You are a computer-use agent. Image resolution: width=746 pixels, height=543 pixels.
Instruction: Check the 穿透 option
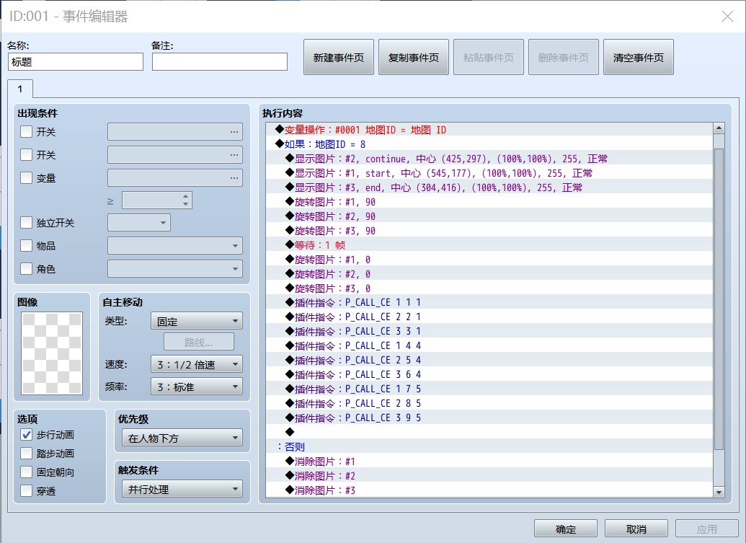pos(26,490)
